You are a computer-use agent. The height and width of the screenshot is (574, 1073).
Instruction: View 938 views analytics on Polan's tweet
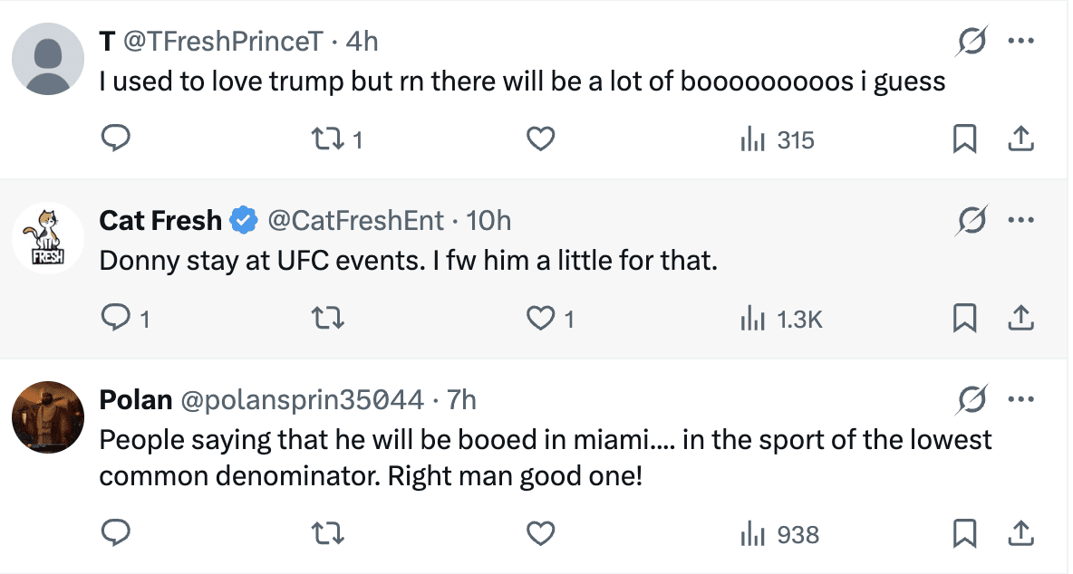point(779,534)
